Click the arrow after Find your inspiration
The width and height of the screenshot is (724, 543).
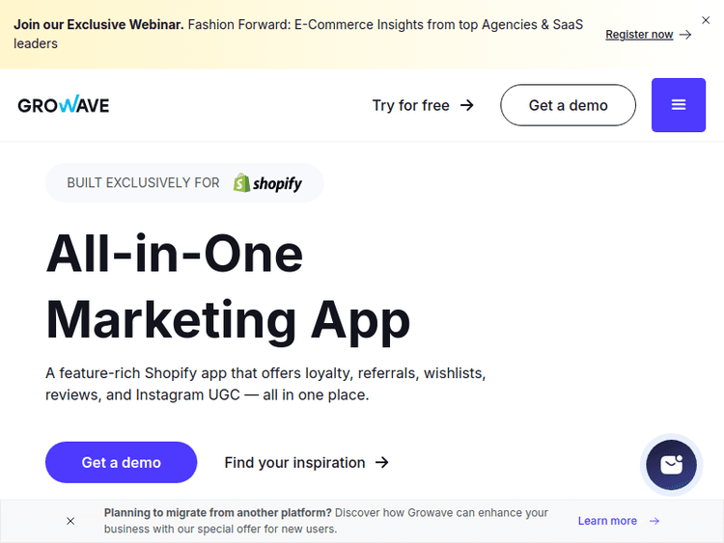[382, 463]
